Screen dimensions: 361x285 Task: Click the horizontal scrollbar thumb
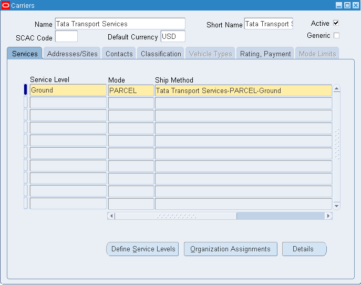click(x=176, y=216)
